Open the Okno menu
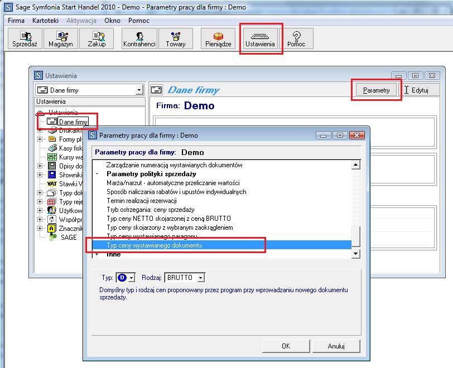The image size is (453, 368). click(x=112, y=21)
